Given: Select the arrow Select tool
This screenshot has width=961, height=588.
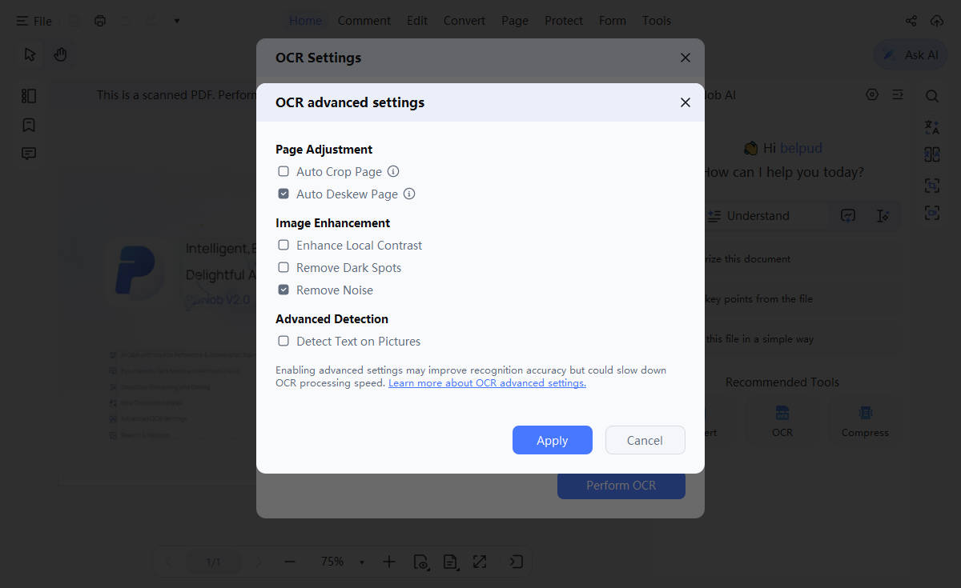Looking at the screenshot, I should point(30,54).
